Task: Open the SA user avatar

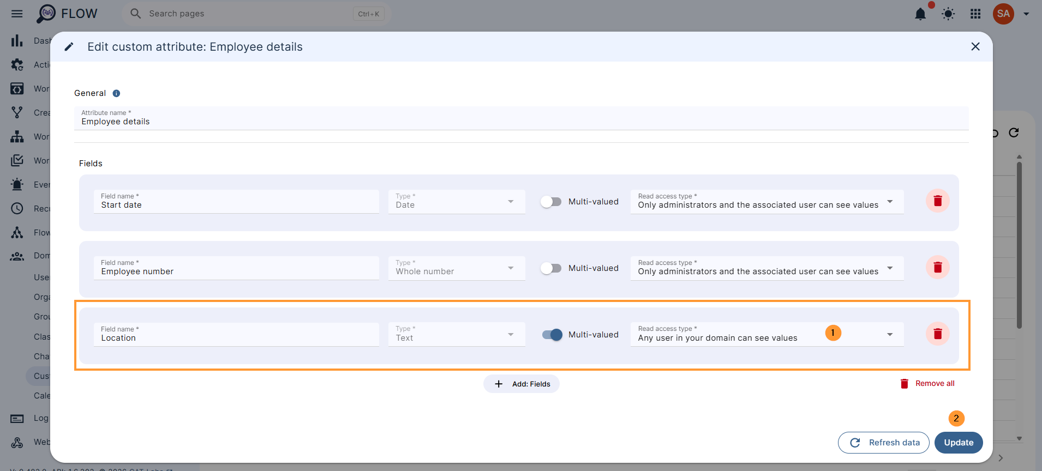Action: pyautogui.click(x=1003, y=14)
